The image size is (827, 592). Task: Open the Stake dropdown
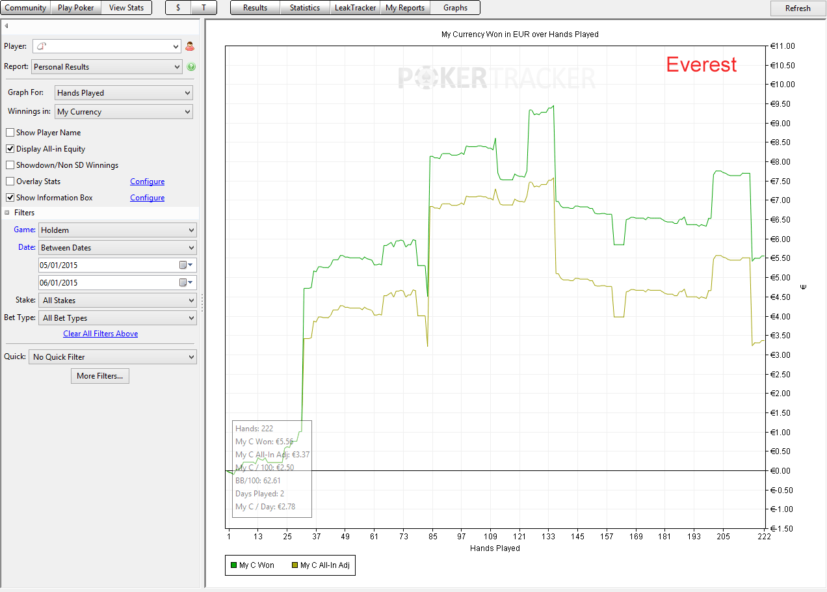[118, 301]
